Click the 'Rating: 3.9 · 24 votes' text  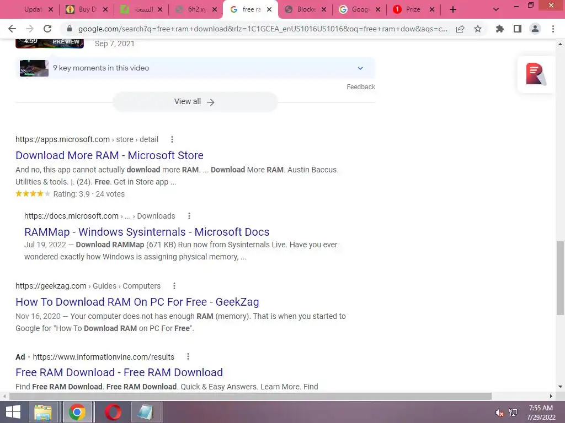[89, 194]
